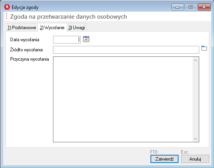Screen dimensions: 214x168
Task: Click the scroll-up arrow in Przyczyna wycofania
Action: 195,60
